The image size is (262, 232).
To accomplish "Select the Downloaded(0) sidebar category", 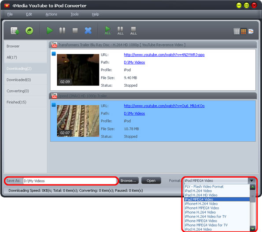I will pos(25,80).
